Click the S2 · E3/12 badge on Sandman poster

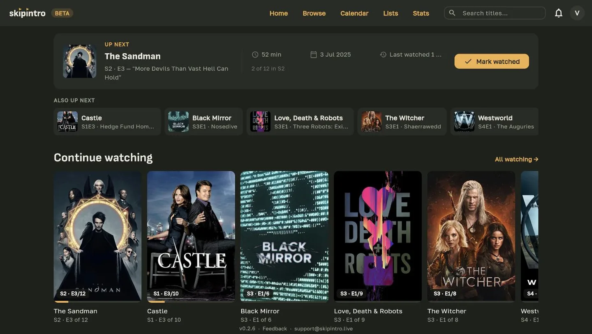[73, 293]
